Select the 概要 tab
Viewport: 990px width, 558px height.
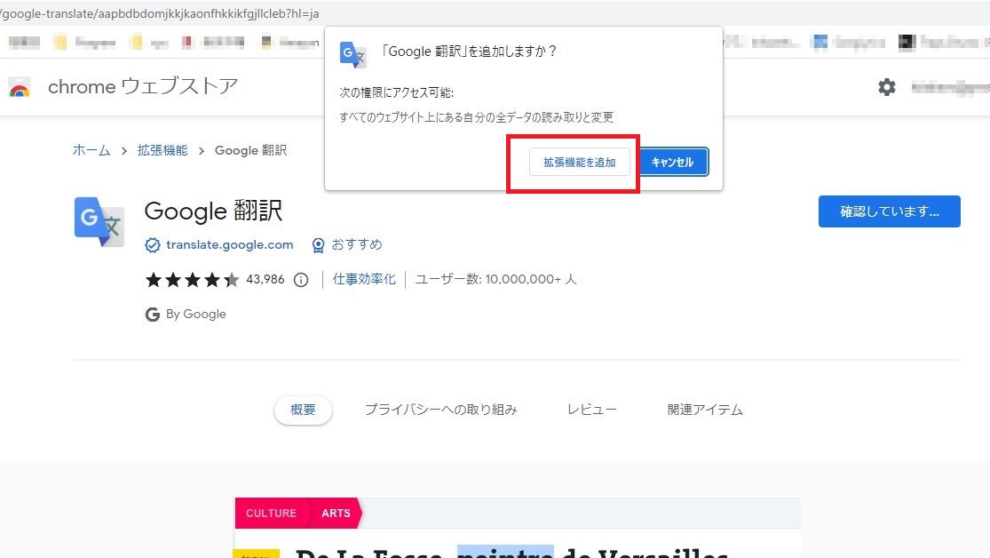click(x=303, y=410)
